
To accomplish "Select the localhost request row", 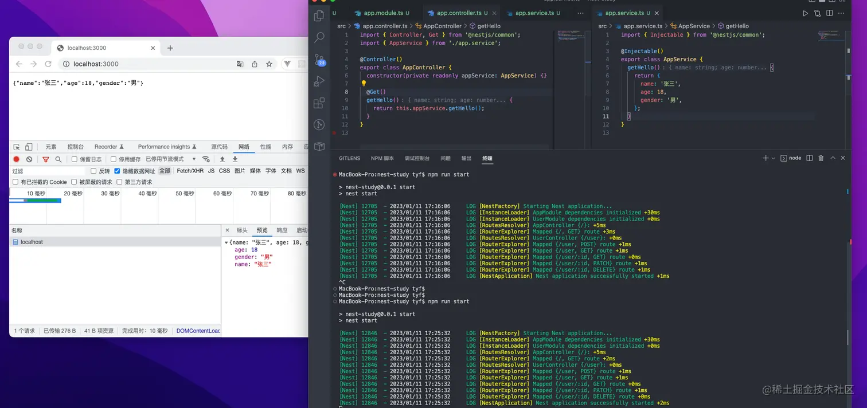I will [115, 242].
